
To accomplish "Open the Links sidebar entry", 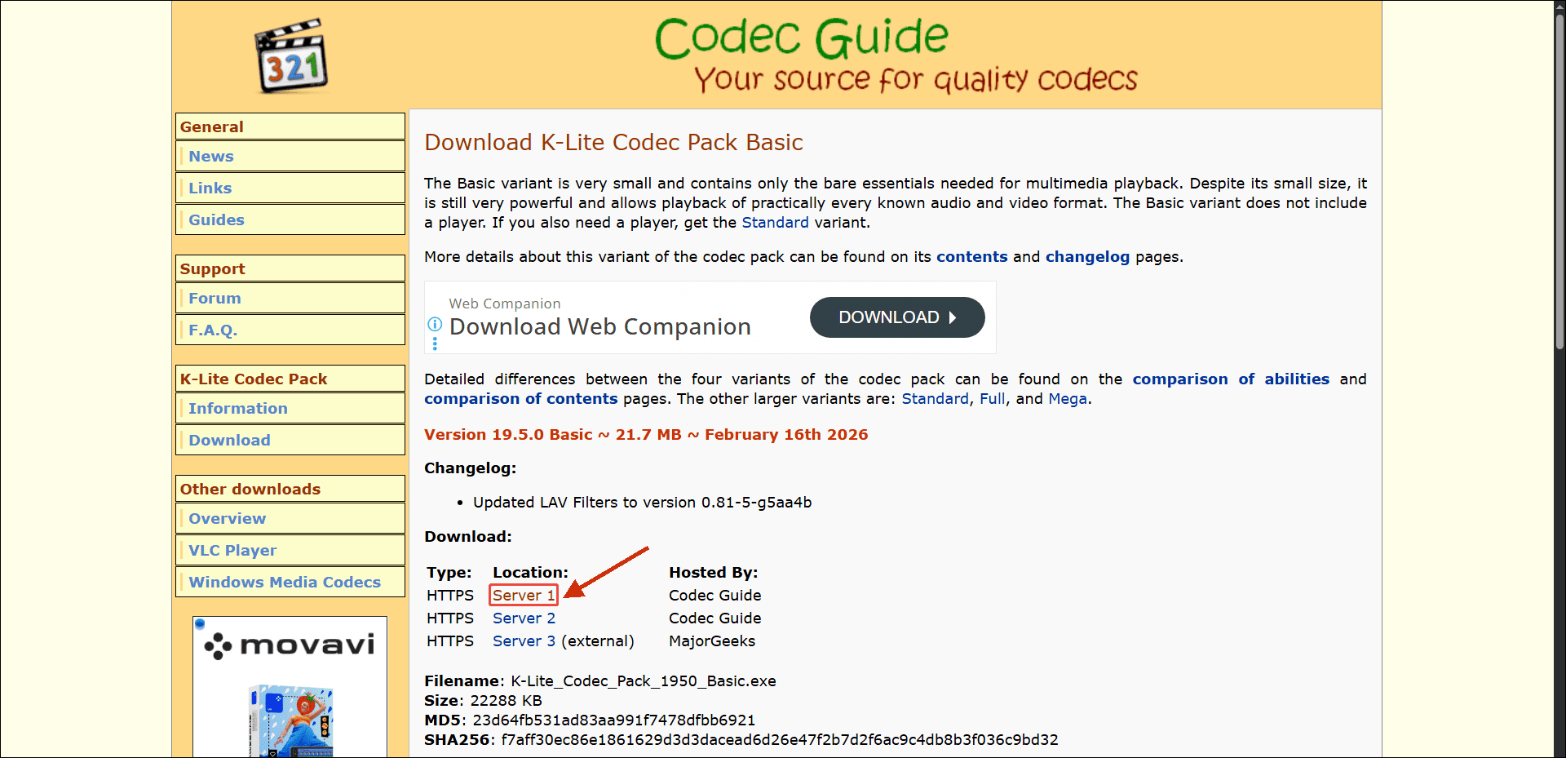I will (210, 188).
